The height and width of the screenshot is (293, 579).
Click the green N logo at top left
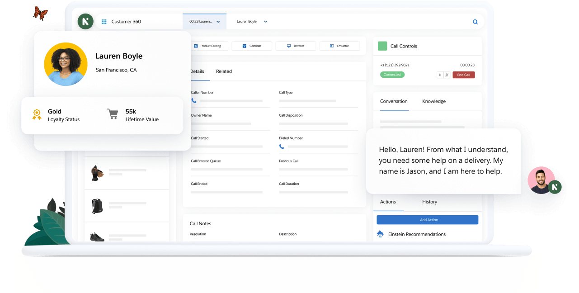tap(85, 21)
